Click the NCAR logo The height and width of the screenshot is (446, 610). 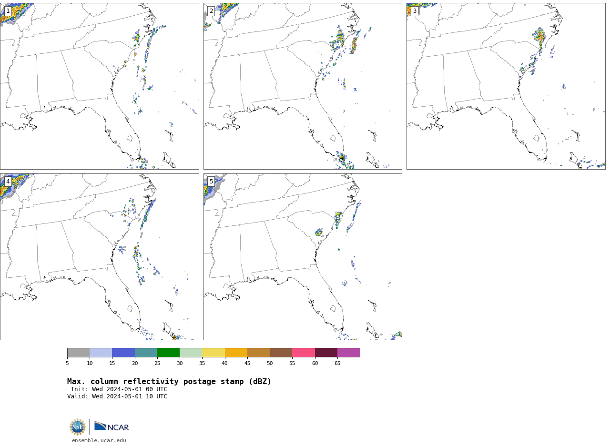pyautogui.click(x=112, y=426)
